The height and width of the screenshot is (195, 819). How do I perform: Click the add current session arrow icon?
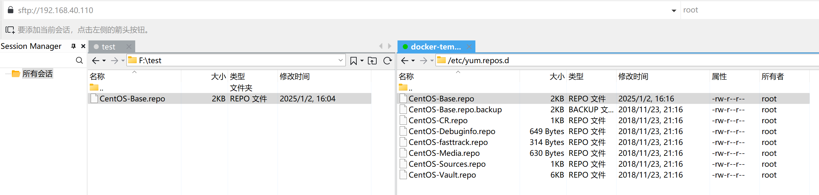click(x=10, y=30)
